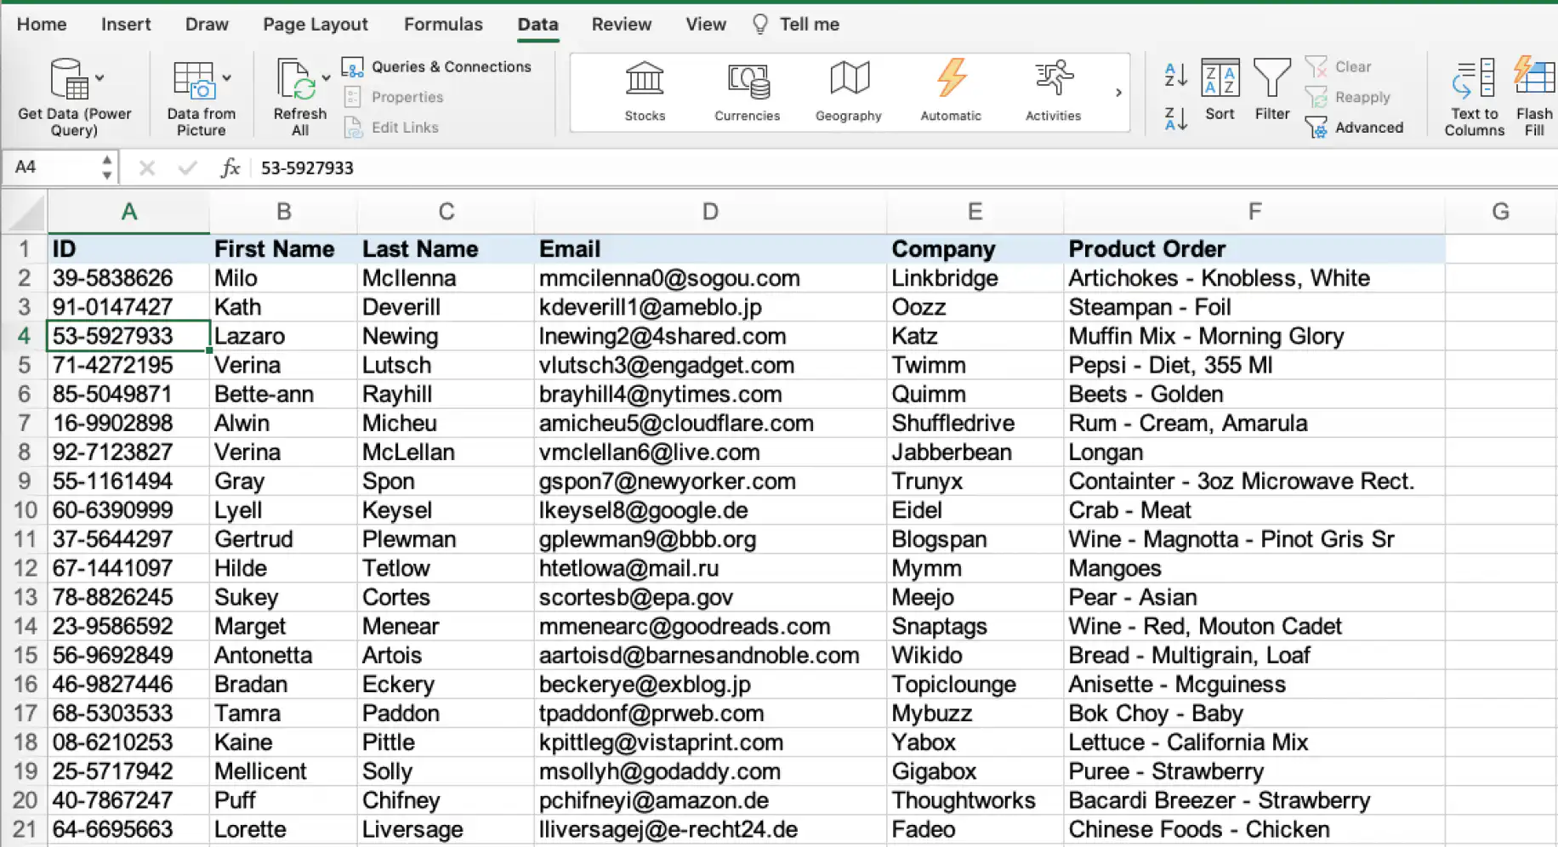Toggle the Filter funnel
The width and height of the screenshot is (1558, 847).
pyautogui.click(x=1272, y=90)
